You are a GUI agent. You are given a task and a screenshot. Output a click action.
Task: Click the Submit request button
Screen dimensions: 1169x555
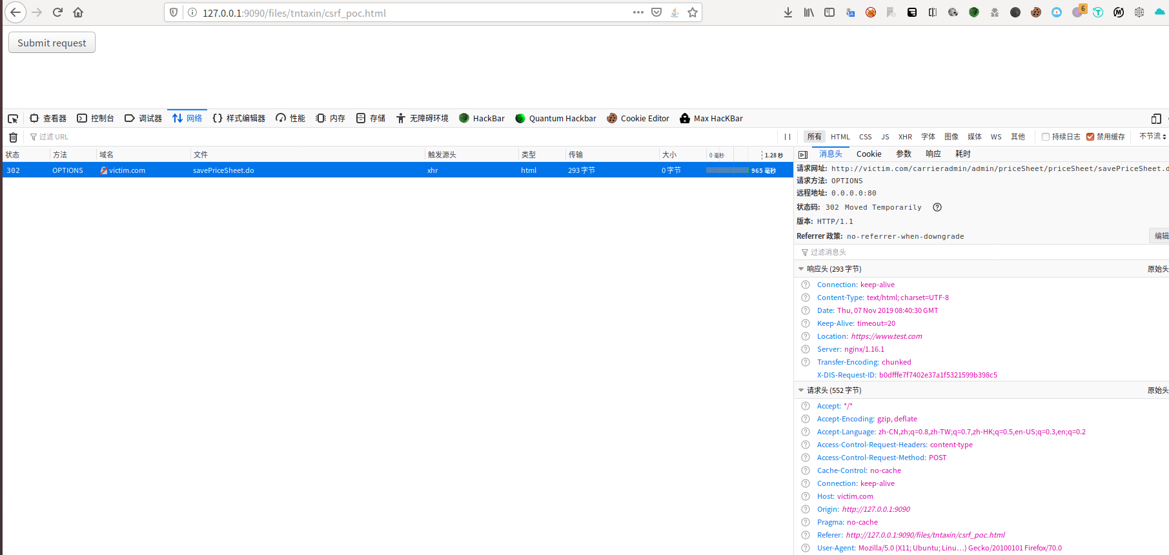[52, 43]
